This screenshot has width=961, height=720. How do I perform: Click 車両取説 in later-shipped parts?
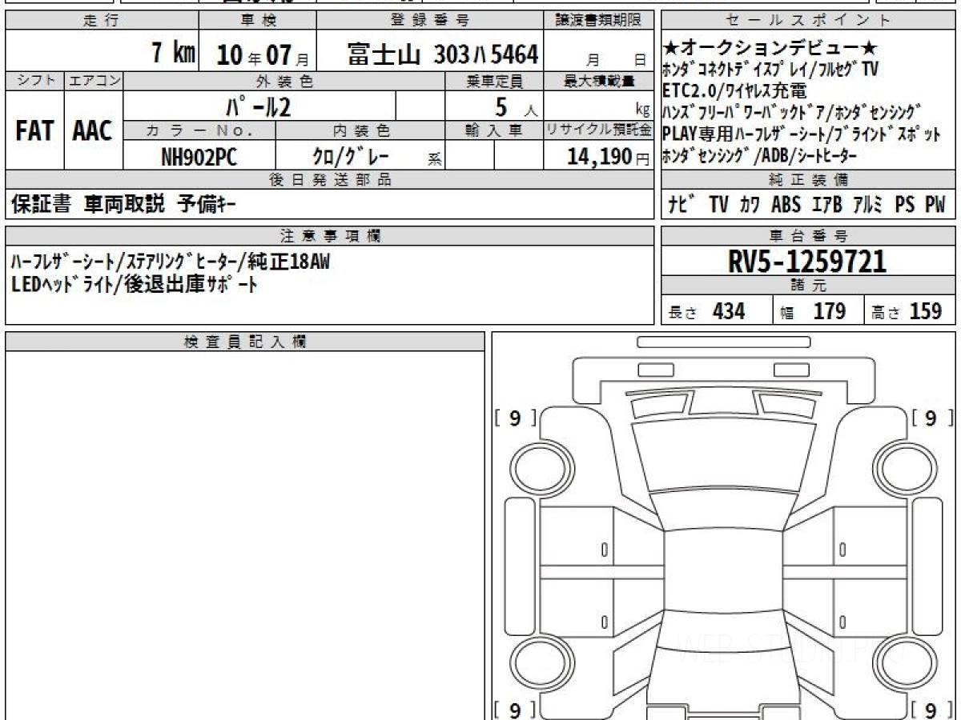(124, 205)
